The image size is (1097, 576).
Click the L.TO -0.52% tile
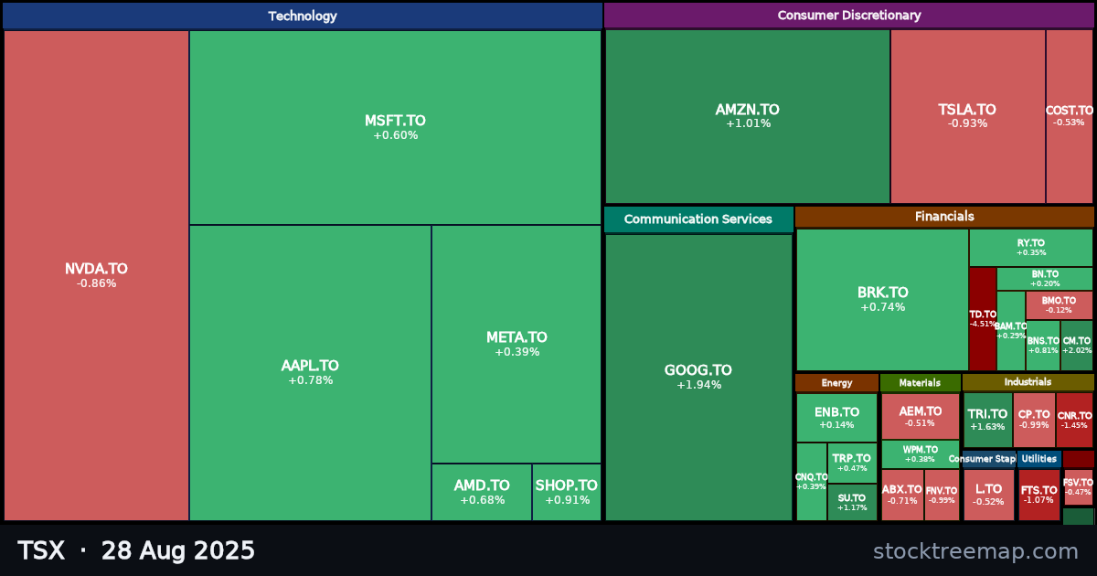click(x=989, y=496)
